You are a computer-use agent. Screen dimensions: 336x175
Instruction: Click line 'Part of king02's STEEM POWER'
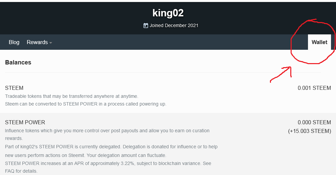(111, 147)
